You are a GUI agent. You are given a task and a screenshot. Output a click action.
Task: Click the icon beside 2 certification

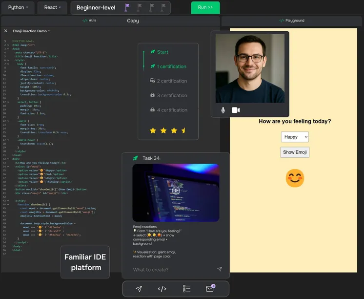pyautogui.click(x=153, y=81)
